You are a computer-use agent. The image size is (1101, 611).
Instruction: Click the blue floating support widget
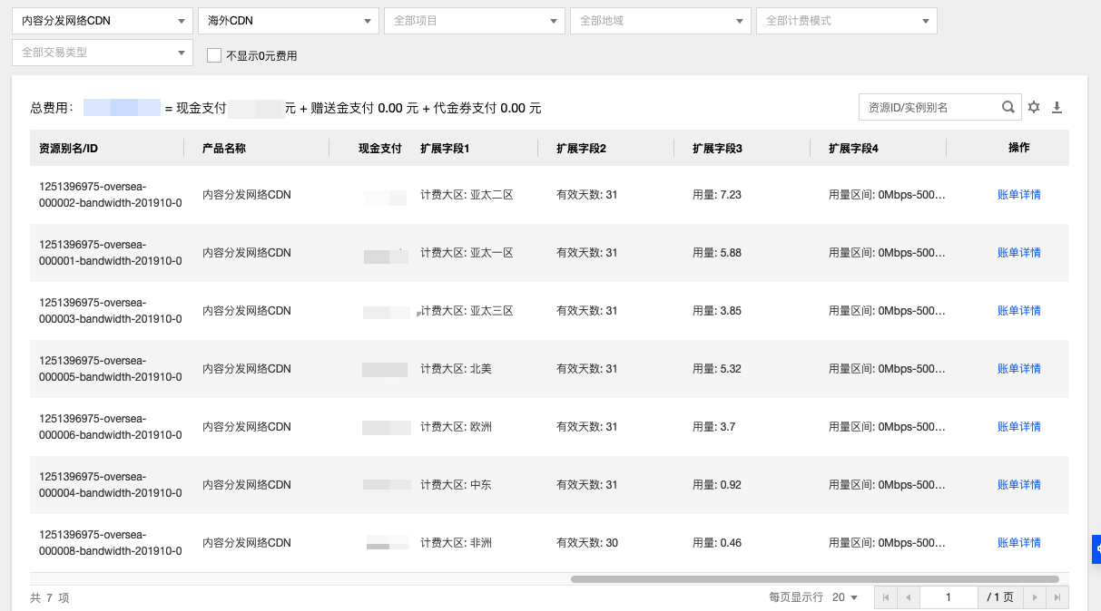point(1096,548)
